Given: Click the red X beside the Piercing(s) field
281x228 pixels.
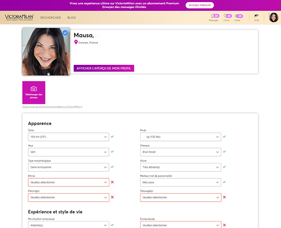Looking at the screenshot, I should 112,197.
